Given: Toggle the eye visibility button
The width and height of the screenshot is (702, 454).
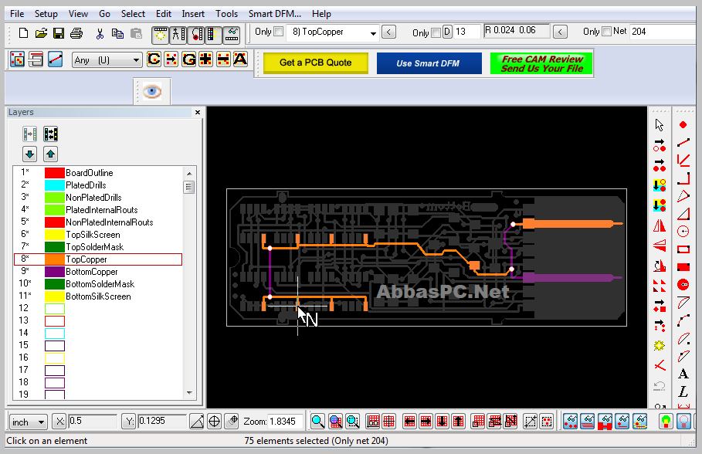Looking at the screenshot, I should point(152,92).
